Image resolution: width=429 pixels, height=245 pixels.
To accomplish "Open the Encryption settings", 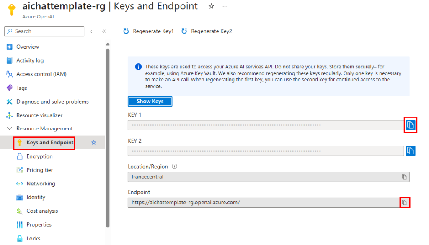I will point(39,156).
